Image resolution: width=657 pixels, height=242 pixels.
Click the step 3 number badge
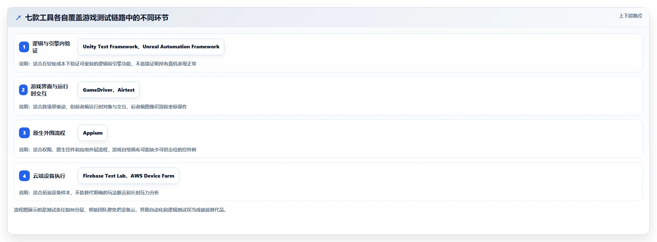[24, 133]
